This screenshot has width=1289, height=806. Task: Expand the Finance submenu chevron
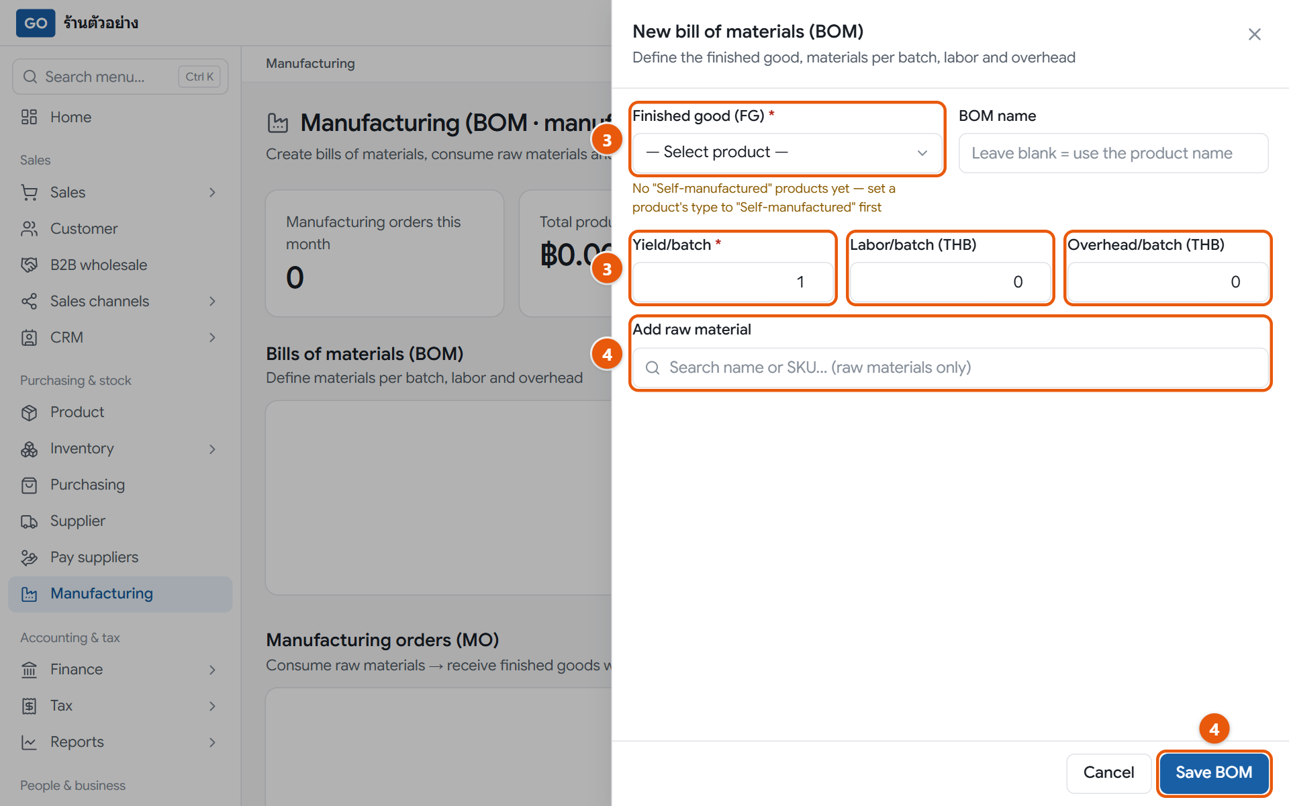(x=212, y=670)
